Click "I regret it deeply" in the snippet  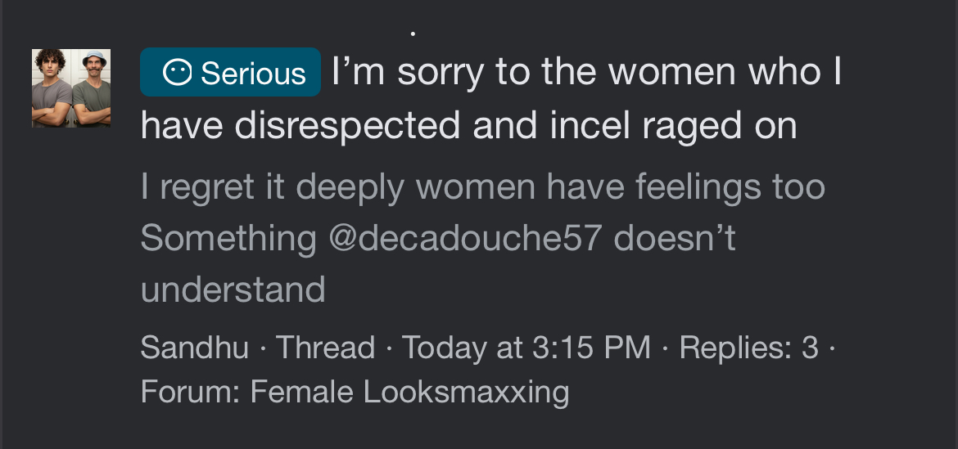[x=273, y=187]
